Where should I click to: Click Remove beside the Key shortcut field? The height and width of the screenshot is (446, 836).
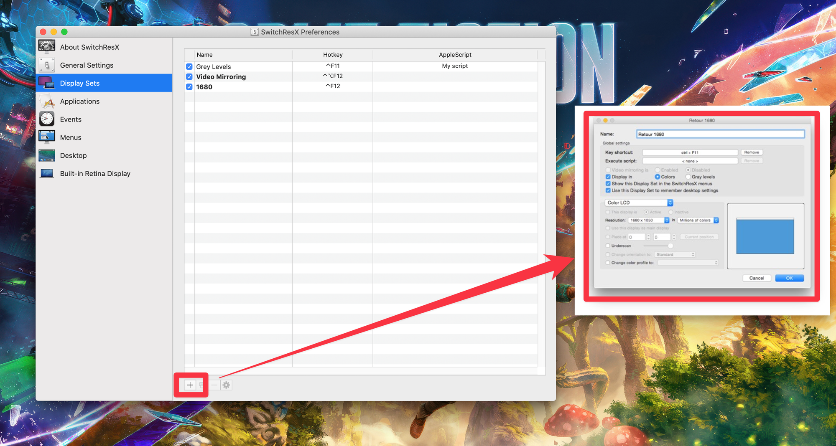[x=752, y=152]
